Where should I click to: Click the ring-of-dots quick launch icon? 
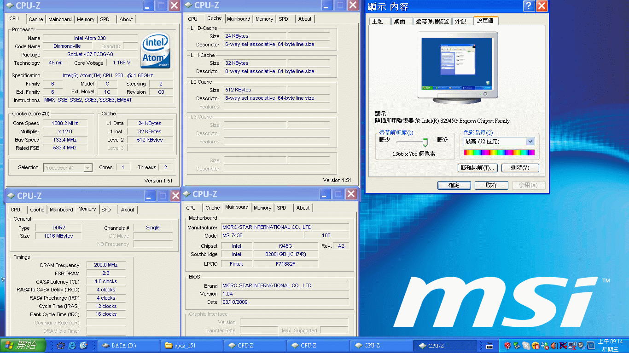pyautogui.click(x=61, y=345)
